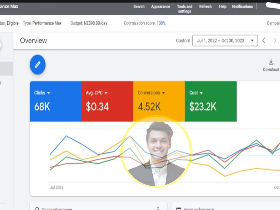The height and width of the screenshot is (210, 280).
Task: Click the Download icon
Action: pos(271,62)
